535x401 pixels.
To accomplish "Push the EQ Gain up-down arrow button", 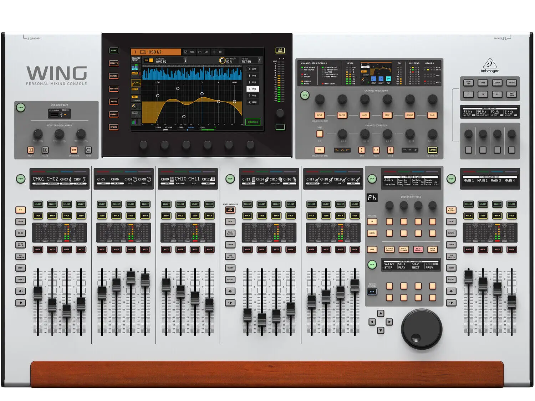I will point(362,150).
